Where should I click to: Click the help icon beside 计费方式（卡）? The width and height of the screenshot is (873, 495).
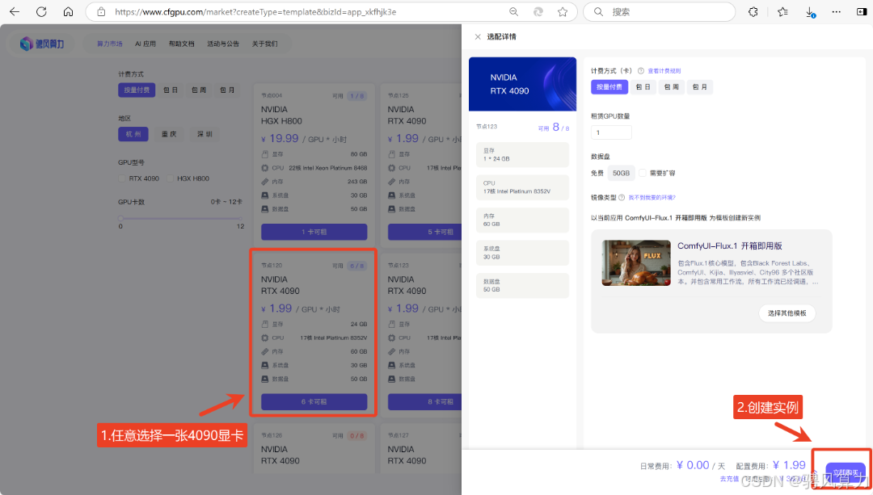pyautogui.click(x=640, y=70)
